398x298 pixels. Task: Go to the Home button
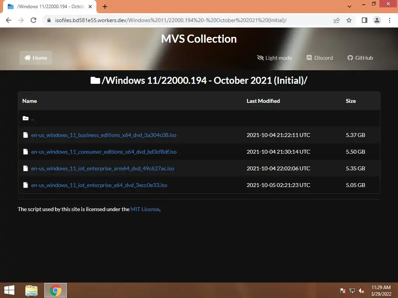[x=36, y=58]
